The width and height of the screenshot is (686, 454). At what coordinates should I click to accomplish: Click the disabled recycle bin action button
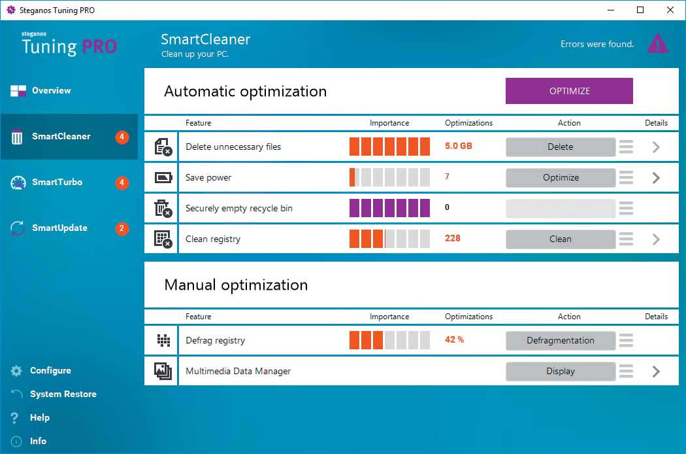(561, 208)
